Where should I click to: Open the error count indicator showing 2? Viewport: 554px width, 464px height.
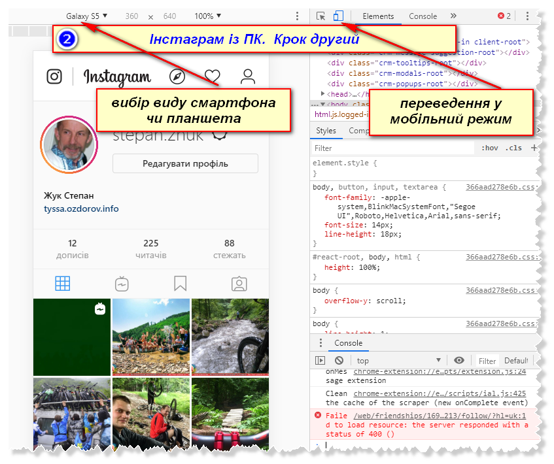coord(504,16)
